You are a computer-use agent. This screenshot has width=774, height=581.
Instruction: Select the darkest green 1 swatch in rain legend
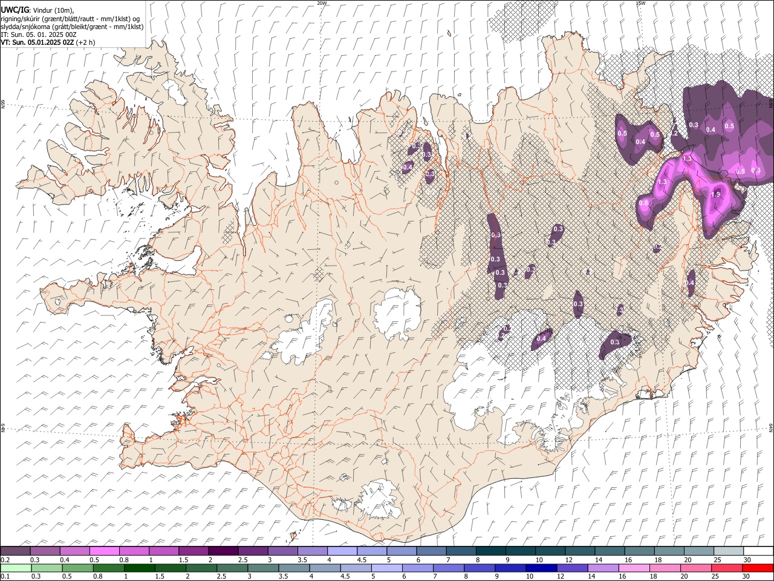click(x=139, y=568)
